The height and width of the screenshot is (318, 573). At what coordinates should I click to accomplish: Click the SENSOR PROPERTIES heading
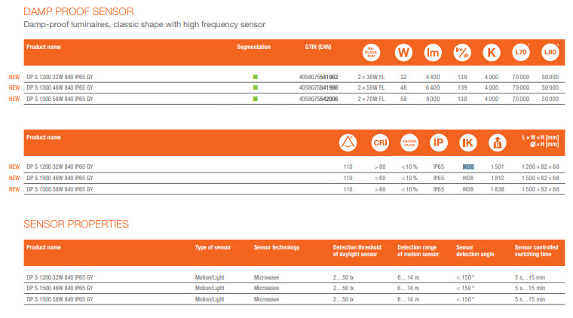pos(75,224)
